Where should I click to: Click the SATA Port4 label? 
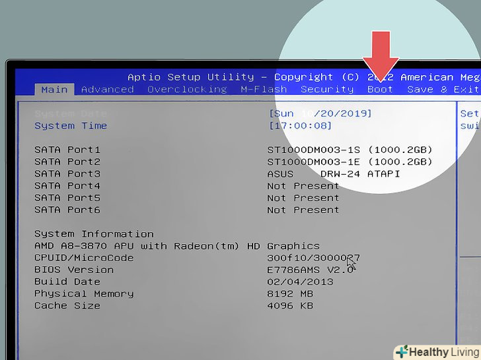coord(67,186)
